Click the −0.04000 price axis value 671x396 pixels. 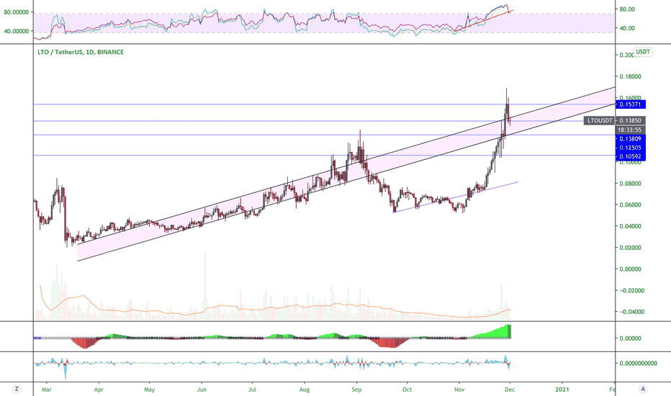point(631,312)
